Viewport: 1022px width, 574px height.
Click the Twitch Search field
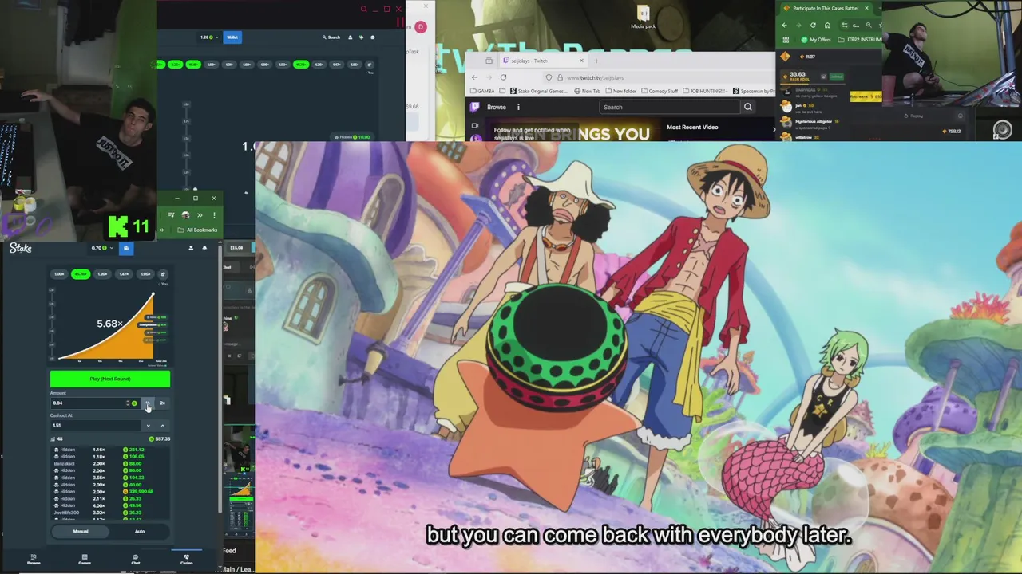point(670,107)
